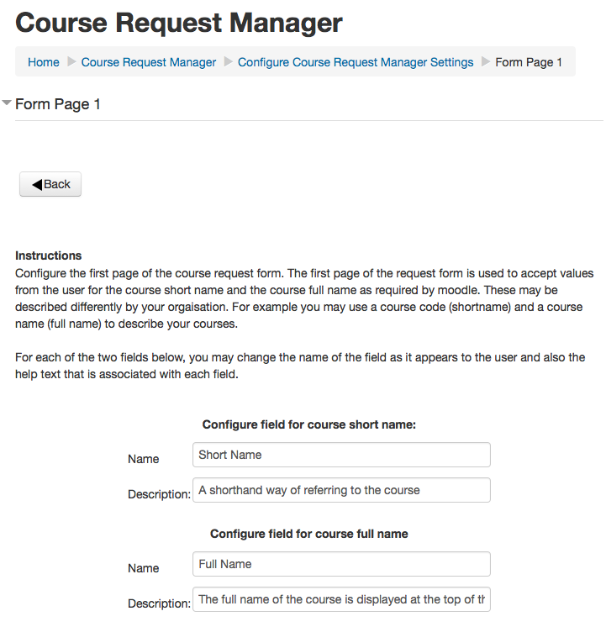The height and width of the screenshot is (627, 606).
Task: Go to the Home breadcrumb link
Action: click(x=44, y=62)
